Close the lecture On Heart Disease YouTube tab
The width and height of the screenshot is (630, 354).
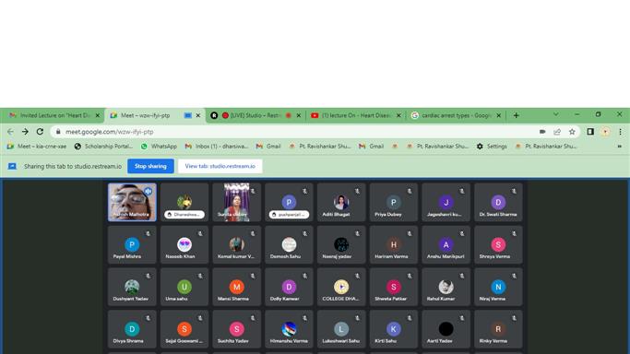point(398,115)
